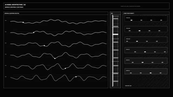
Task: Click highlighted white segment in fifth density row
Action: point(142,62)
